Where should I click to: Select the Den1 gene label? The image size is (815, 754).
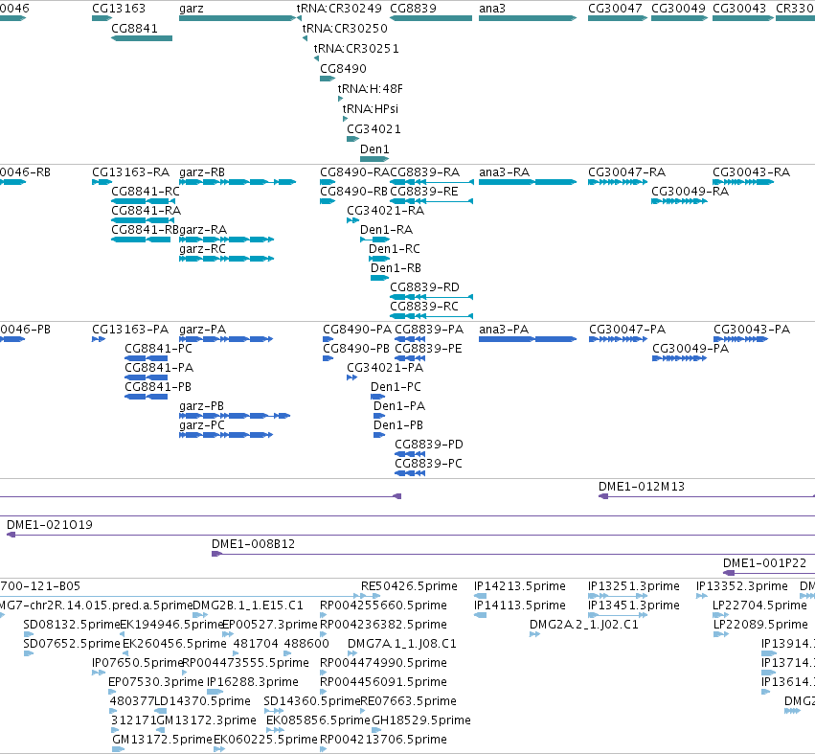tap(374, 149)
